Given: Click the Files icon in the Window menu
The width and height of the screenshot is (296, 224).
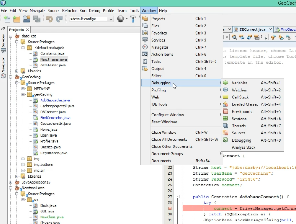Looking at the screenshot, I should click(x=145, y=26).
